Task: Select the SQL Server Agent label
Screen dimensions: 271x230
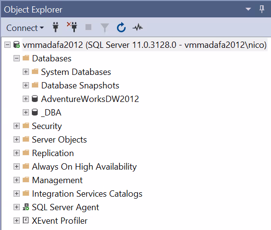Action: point(66,207)
